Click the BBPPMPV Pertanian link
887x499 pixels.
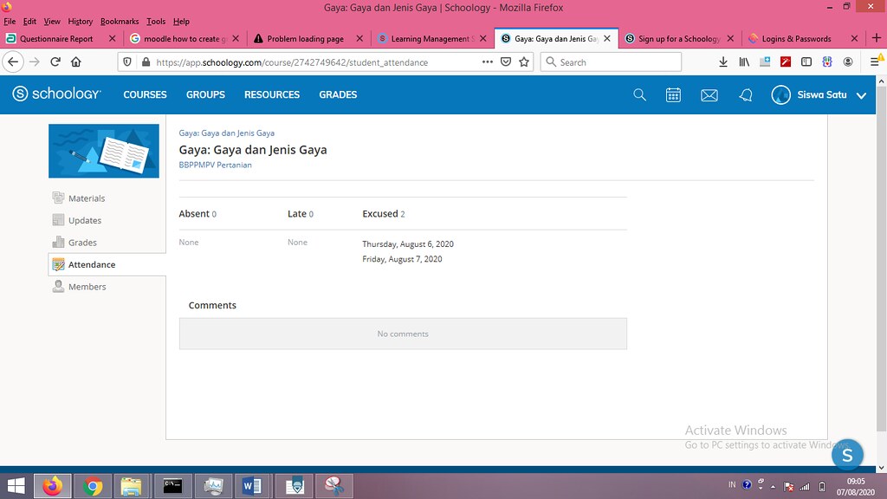tap(215, 165)
